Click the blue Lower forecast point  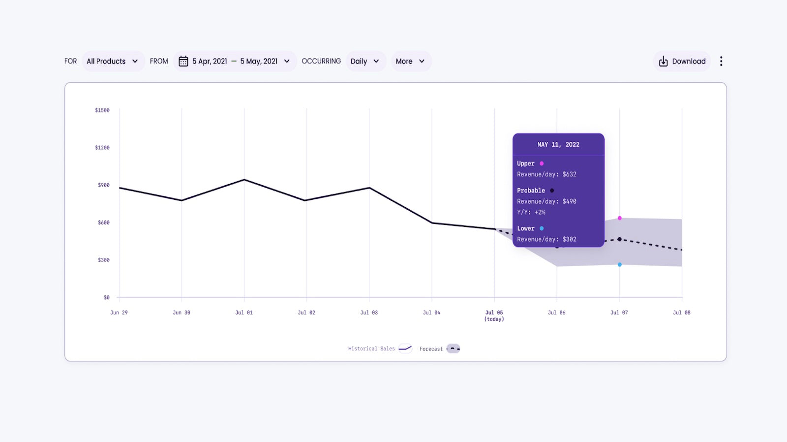pos(620,265)
